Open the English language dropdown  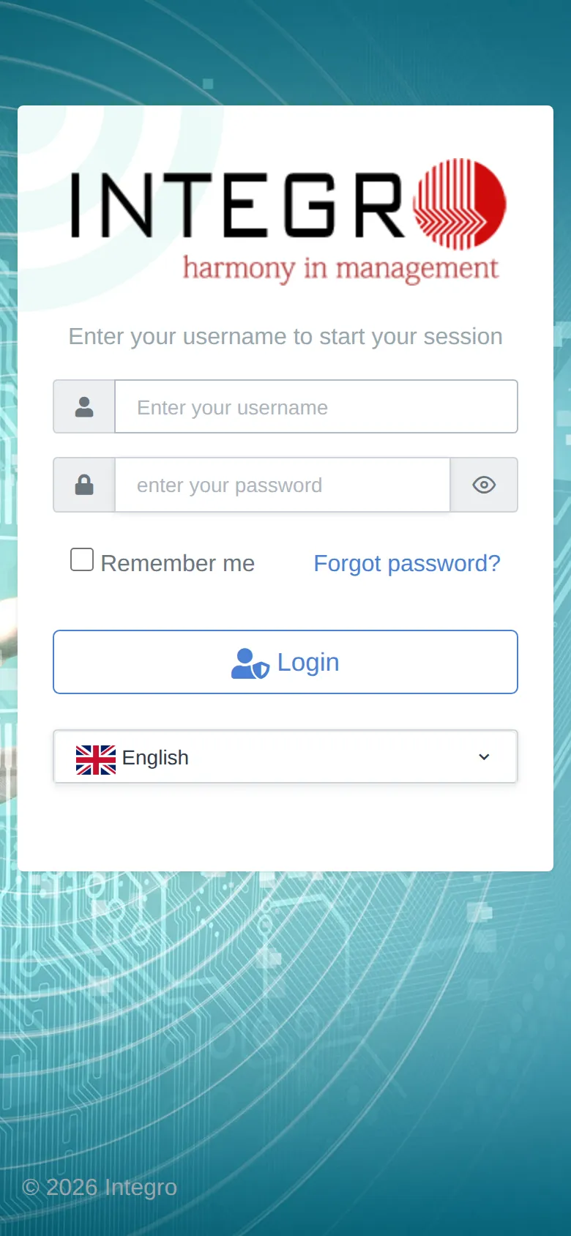coord(285,757)
